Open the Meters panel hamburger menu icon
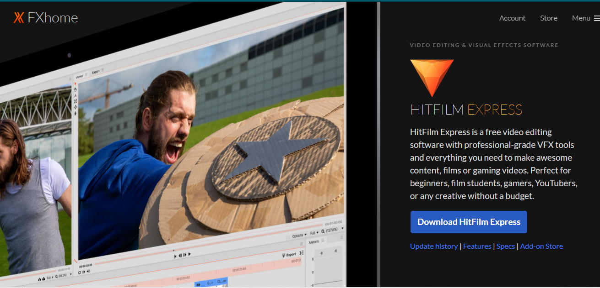Viewport: 600px width, 288px height. click(x=322, y=240)
